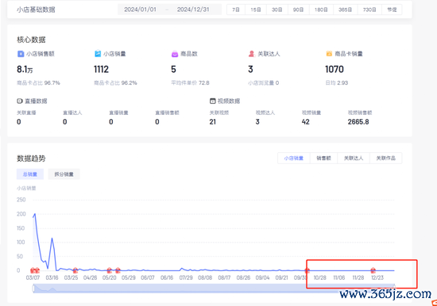437x306 pixels.
Task: Click the 视频数据 video data icon
Action: (213, 101)
